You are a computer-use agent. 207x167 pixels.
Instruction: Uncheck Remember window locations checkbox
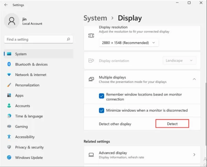click(x=101, y=96)
